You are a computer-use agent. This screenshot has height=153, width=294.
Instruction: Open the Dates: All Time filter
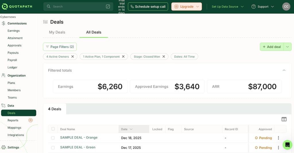[184, 56]
